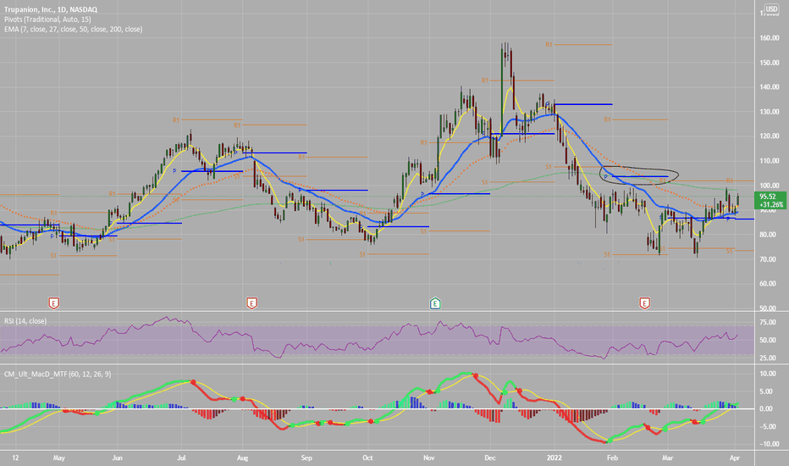The width and height of the screenshot is (789, 466).
Task: Click the 100.00 price axis label
Action: pos(770,186)
